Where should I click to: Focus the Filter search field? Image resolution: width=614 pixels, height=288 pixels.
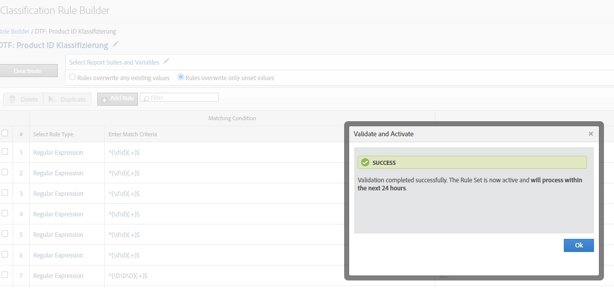[x=180, y=98]
